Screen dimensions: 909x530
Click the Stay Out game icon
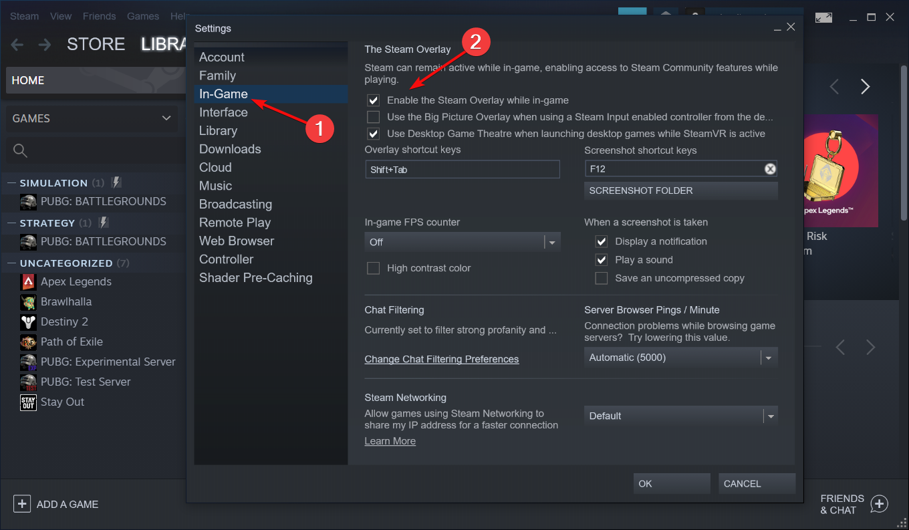(x=28, y=402)
